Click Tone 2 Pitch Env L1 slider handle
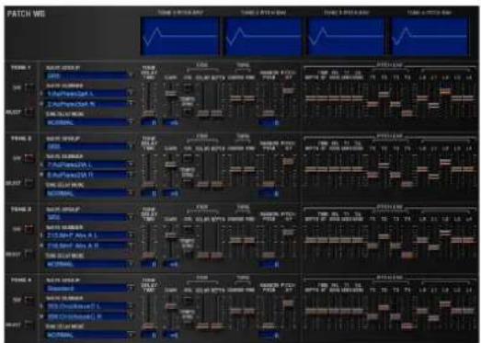481x343 pixels. [433, 177]
